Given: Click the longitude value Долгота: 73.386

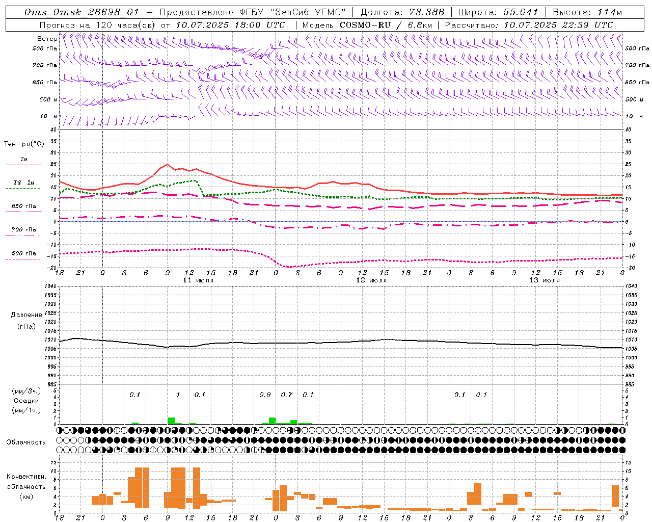Looking at the screenshot, I should click(402, 12).
